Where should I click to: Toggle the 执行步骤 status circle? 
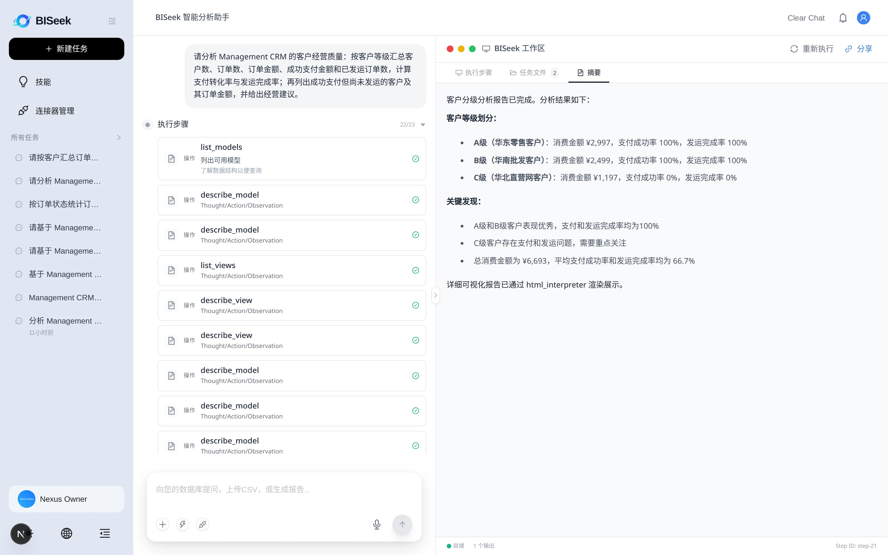147,124
